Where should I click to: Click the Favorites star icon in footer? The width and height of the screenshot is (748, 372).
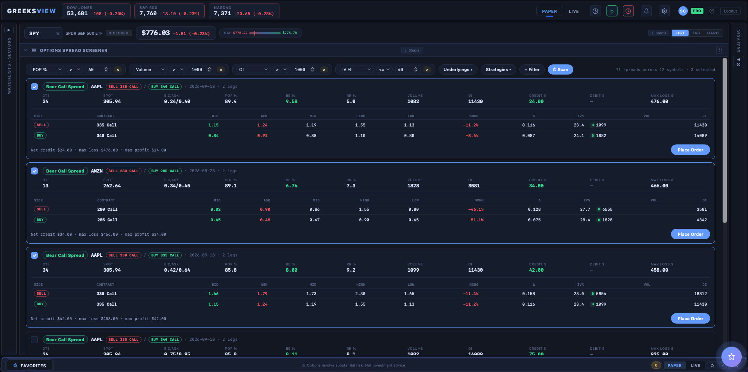coord(15,366)
